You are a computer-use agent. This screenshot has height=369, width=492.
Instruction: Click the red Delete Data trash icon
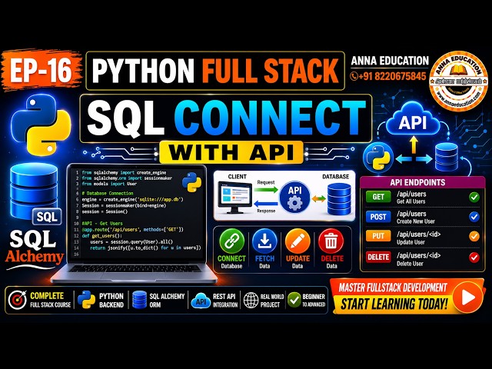point(331,241)
